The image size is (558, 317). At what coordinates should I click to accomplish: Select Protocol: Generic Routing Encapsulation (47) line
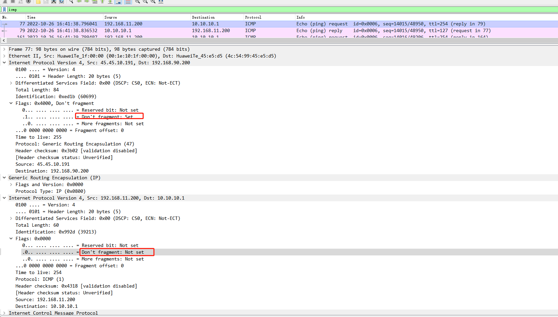pos(75,144)
